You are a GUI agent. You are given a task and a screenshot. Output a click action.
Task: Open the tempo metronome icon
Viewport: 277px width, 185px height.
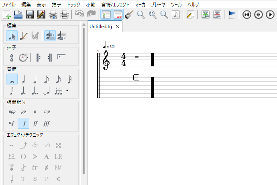click(x=23, y=58)
